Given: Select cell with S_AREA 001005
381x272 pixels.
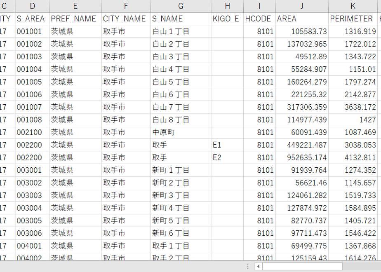Looking at the screenshot, I should 32,82.
